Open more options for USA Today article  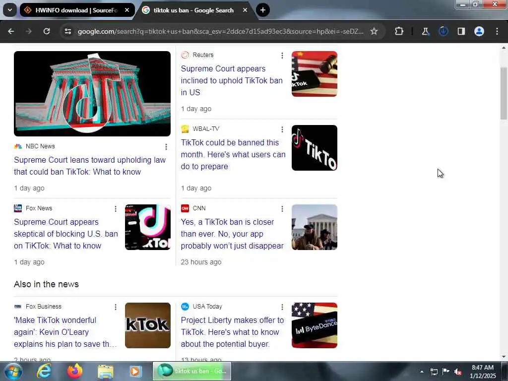(282, 307)
